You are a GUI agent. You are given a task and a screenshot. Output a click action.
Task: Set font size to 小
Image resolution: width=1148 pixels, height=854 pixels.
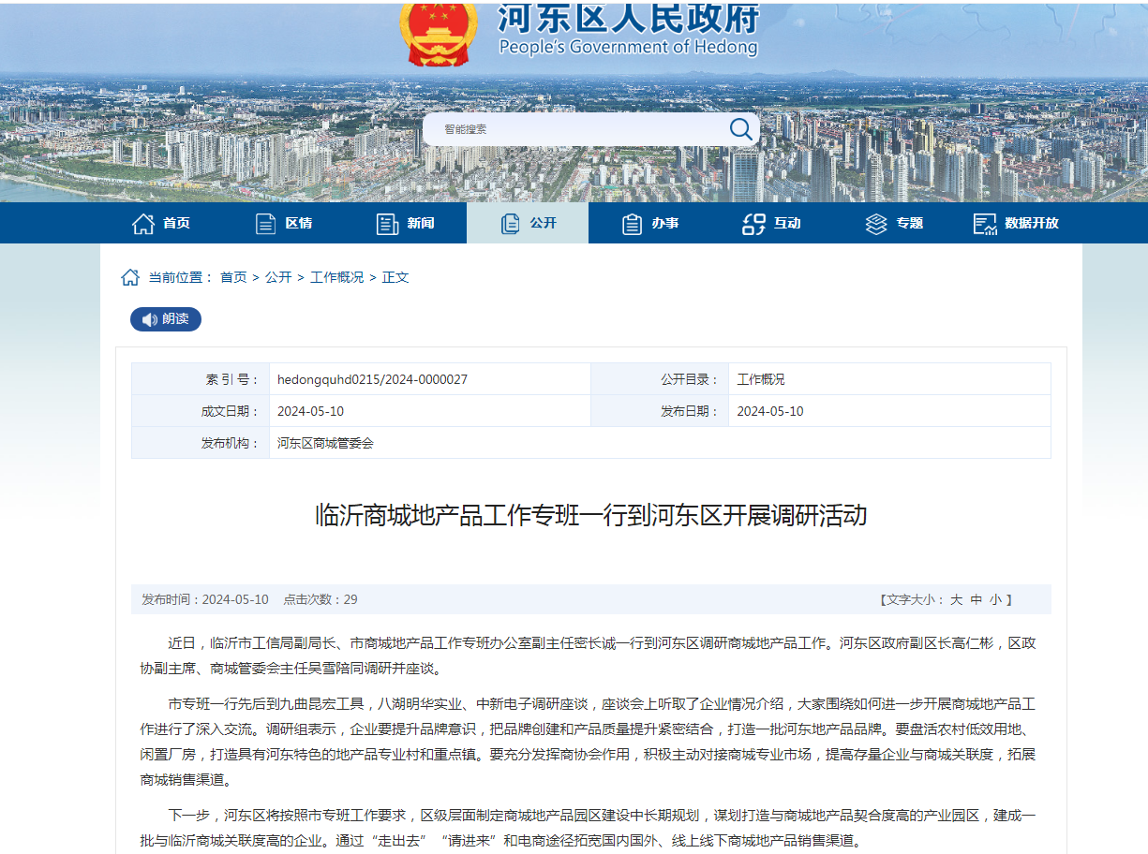(995, 599)
